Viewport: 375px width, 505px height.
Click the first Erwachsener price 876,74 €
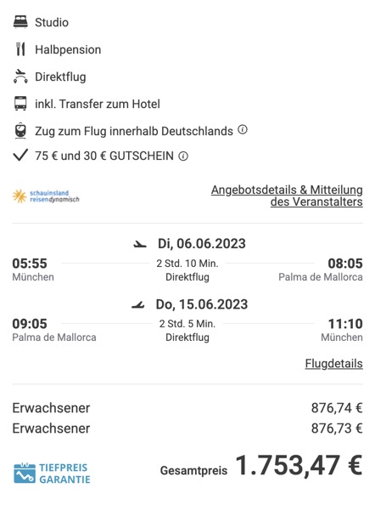[x=337, y=408]
